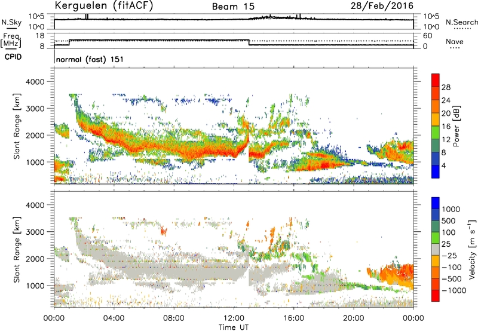
Task: Click the 'Beam 15' heading
Action: coord(233,7)
